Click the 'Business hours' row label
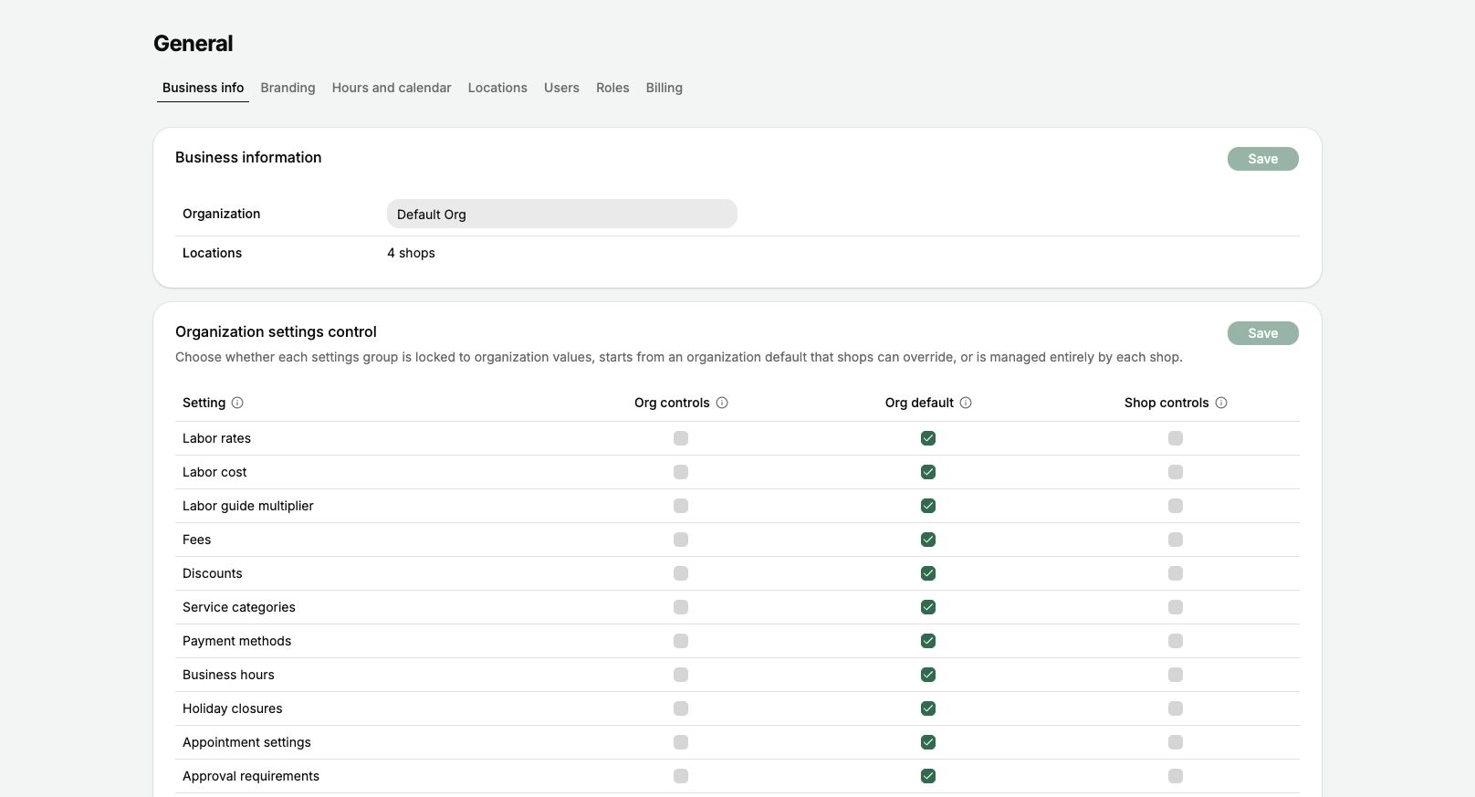This screenshot has width=1475, height=797. pos(228,675)
